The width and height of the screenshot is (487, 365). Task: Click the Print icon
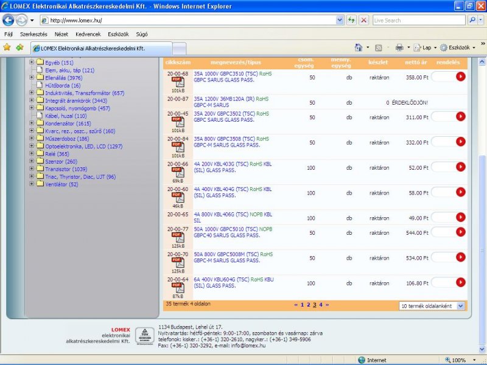point(399,47)
